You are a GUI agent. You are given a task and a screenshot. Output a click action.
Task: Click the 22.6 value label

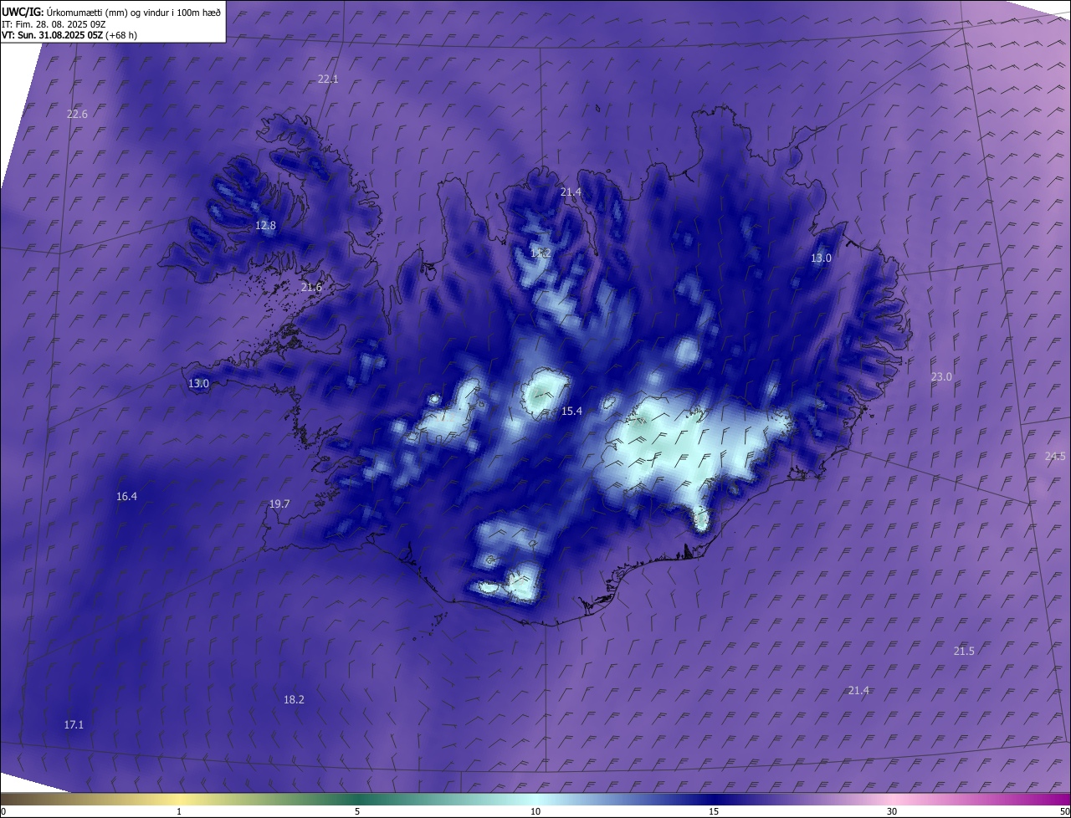point(77,114)
